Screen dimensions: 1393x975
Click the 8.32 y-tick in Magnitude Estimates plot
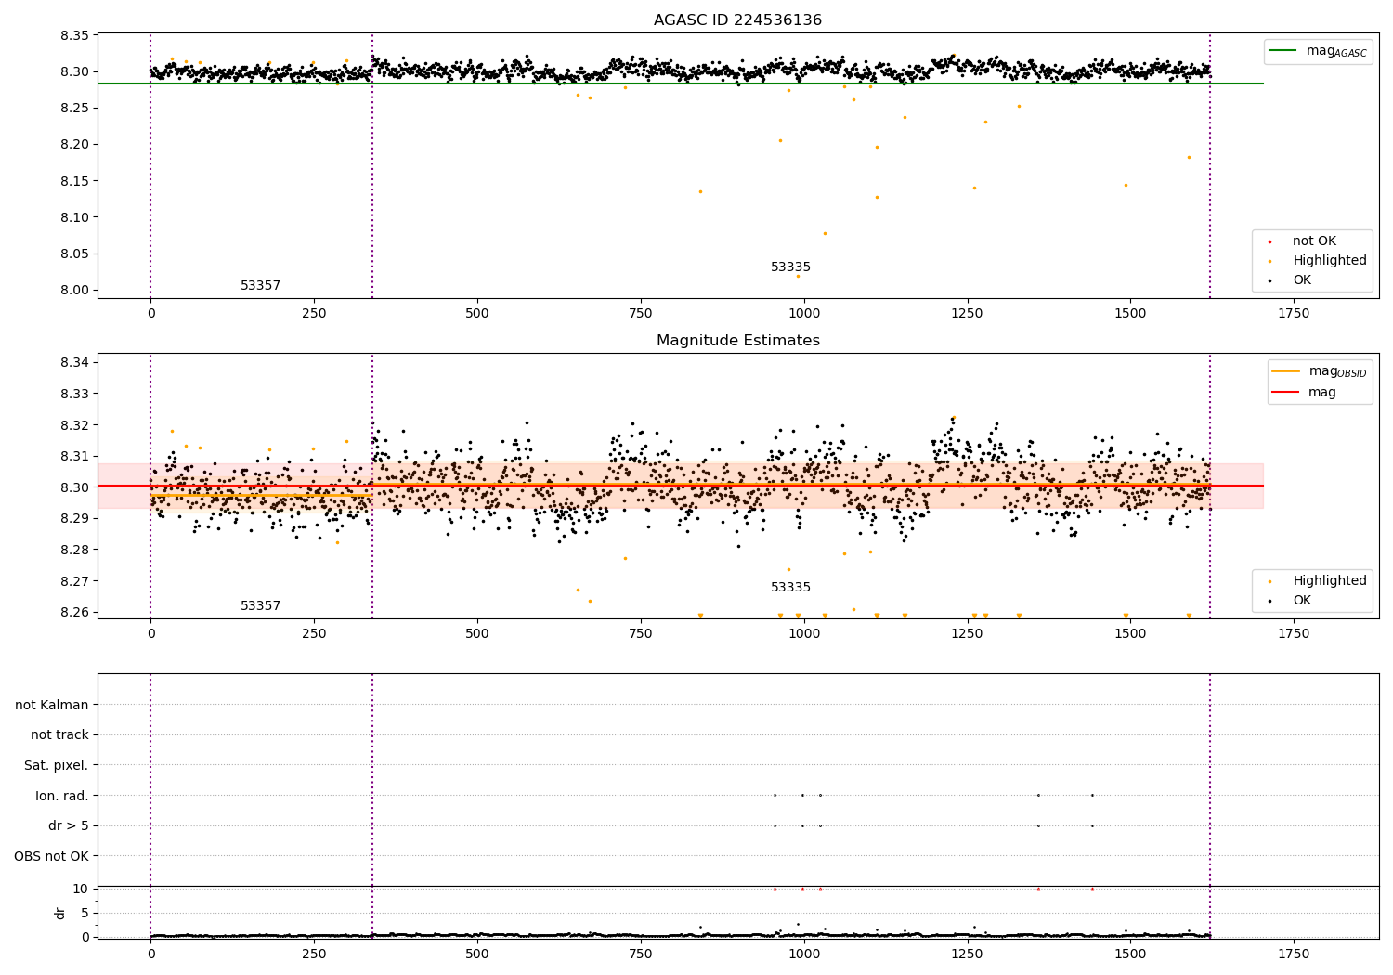pos(74,425)
